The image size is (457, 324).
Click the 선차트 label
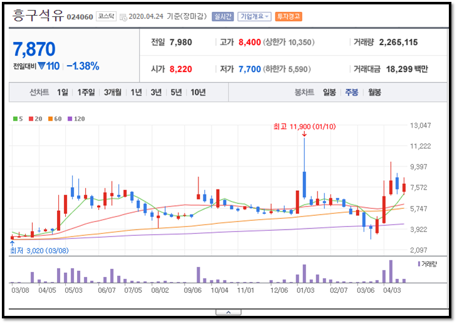(x=39, y=93)
